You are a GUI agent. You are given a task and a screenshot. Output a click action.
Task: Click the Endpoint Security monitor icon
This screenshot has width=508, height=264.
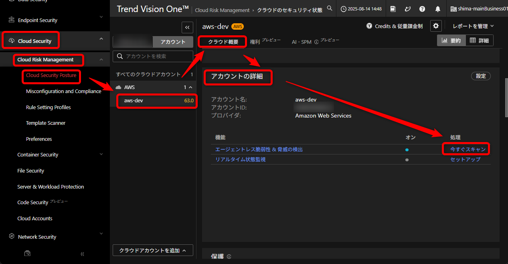11,20
